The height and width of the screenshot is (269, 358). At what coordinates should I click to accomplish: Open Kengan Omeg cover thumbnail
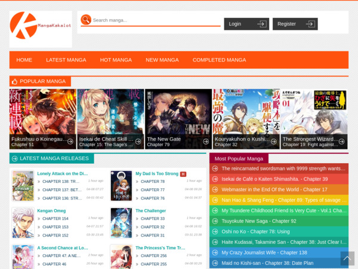23,223
